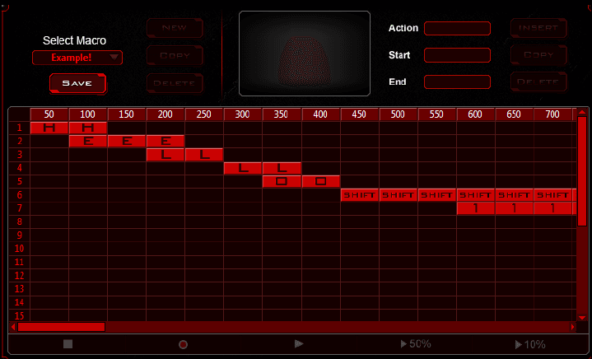Open the Select Macro dropdown
Image resolution: width=592 pixels, height=359 pixels.
click(77, 58)
